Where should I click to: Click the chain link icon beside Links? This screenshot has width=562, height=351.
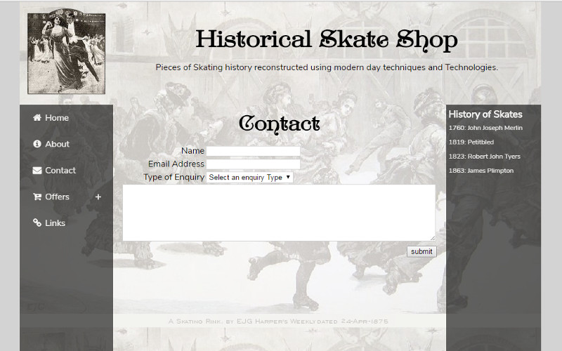point(37,223)
